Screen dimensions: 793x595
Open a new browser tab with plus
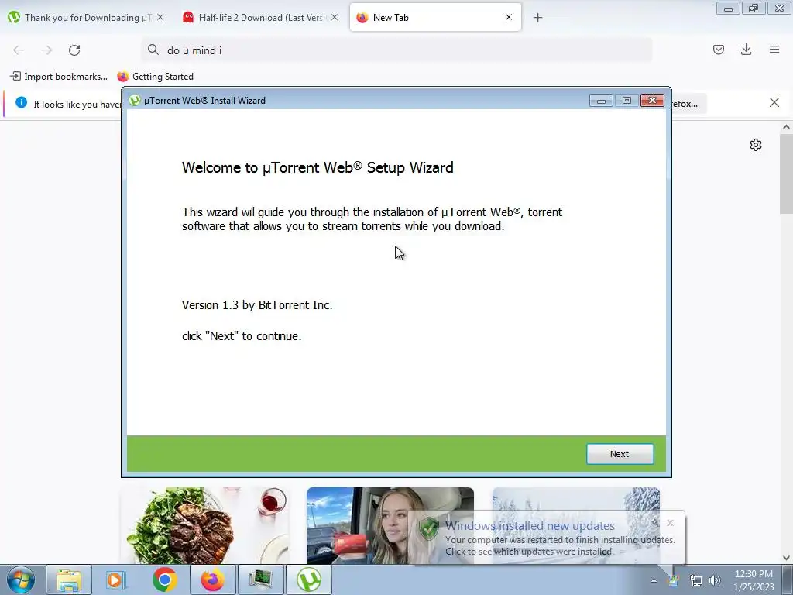537,18
